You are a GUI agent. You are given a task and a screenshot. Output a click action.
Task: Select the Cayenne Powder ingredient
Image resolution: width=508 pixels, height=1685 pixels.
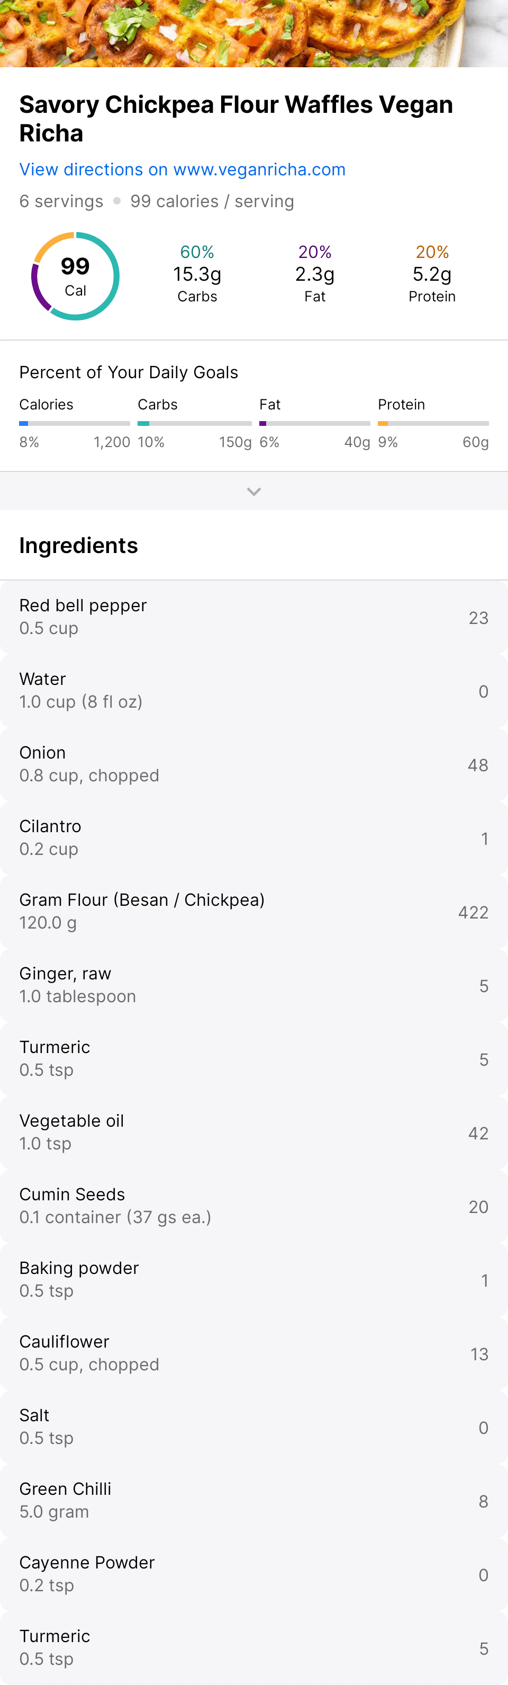point(253,1574)
